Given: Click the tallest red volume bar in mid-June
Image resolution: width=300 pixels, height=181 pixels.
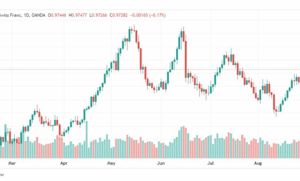Looking at the screenshot, I should click(x=183, y=142).
